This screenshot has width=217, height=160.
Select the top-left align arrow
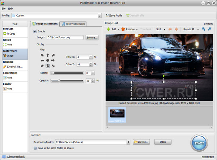coord(42,55)
